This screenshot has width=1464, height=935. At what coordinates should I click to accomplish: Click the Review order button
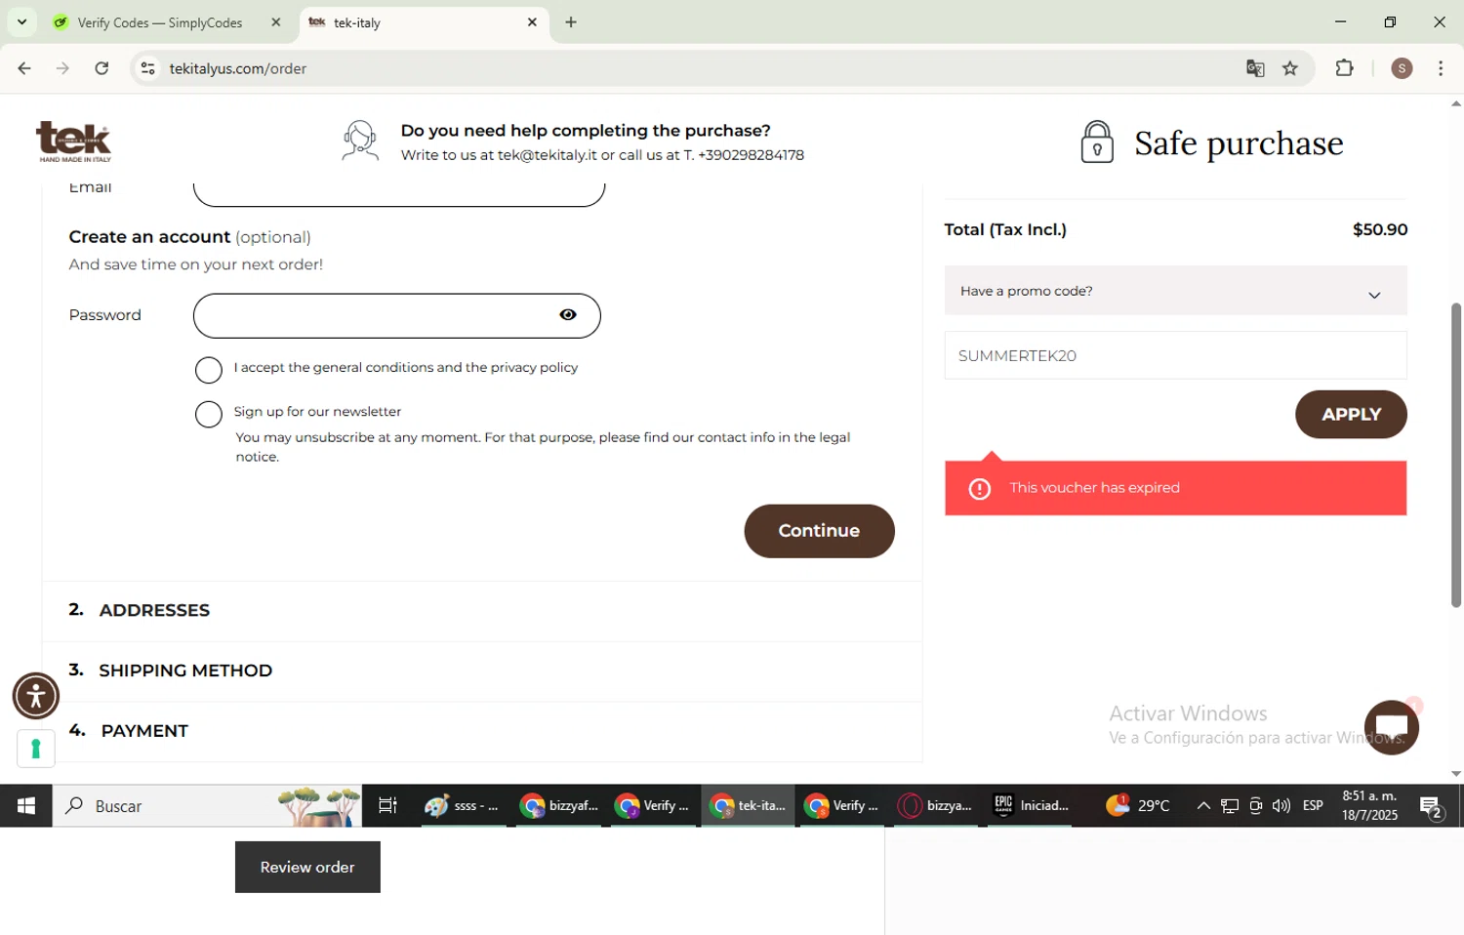[x=307, y=867]
